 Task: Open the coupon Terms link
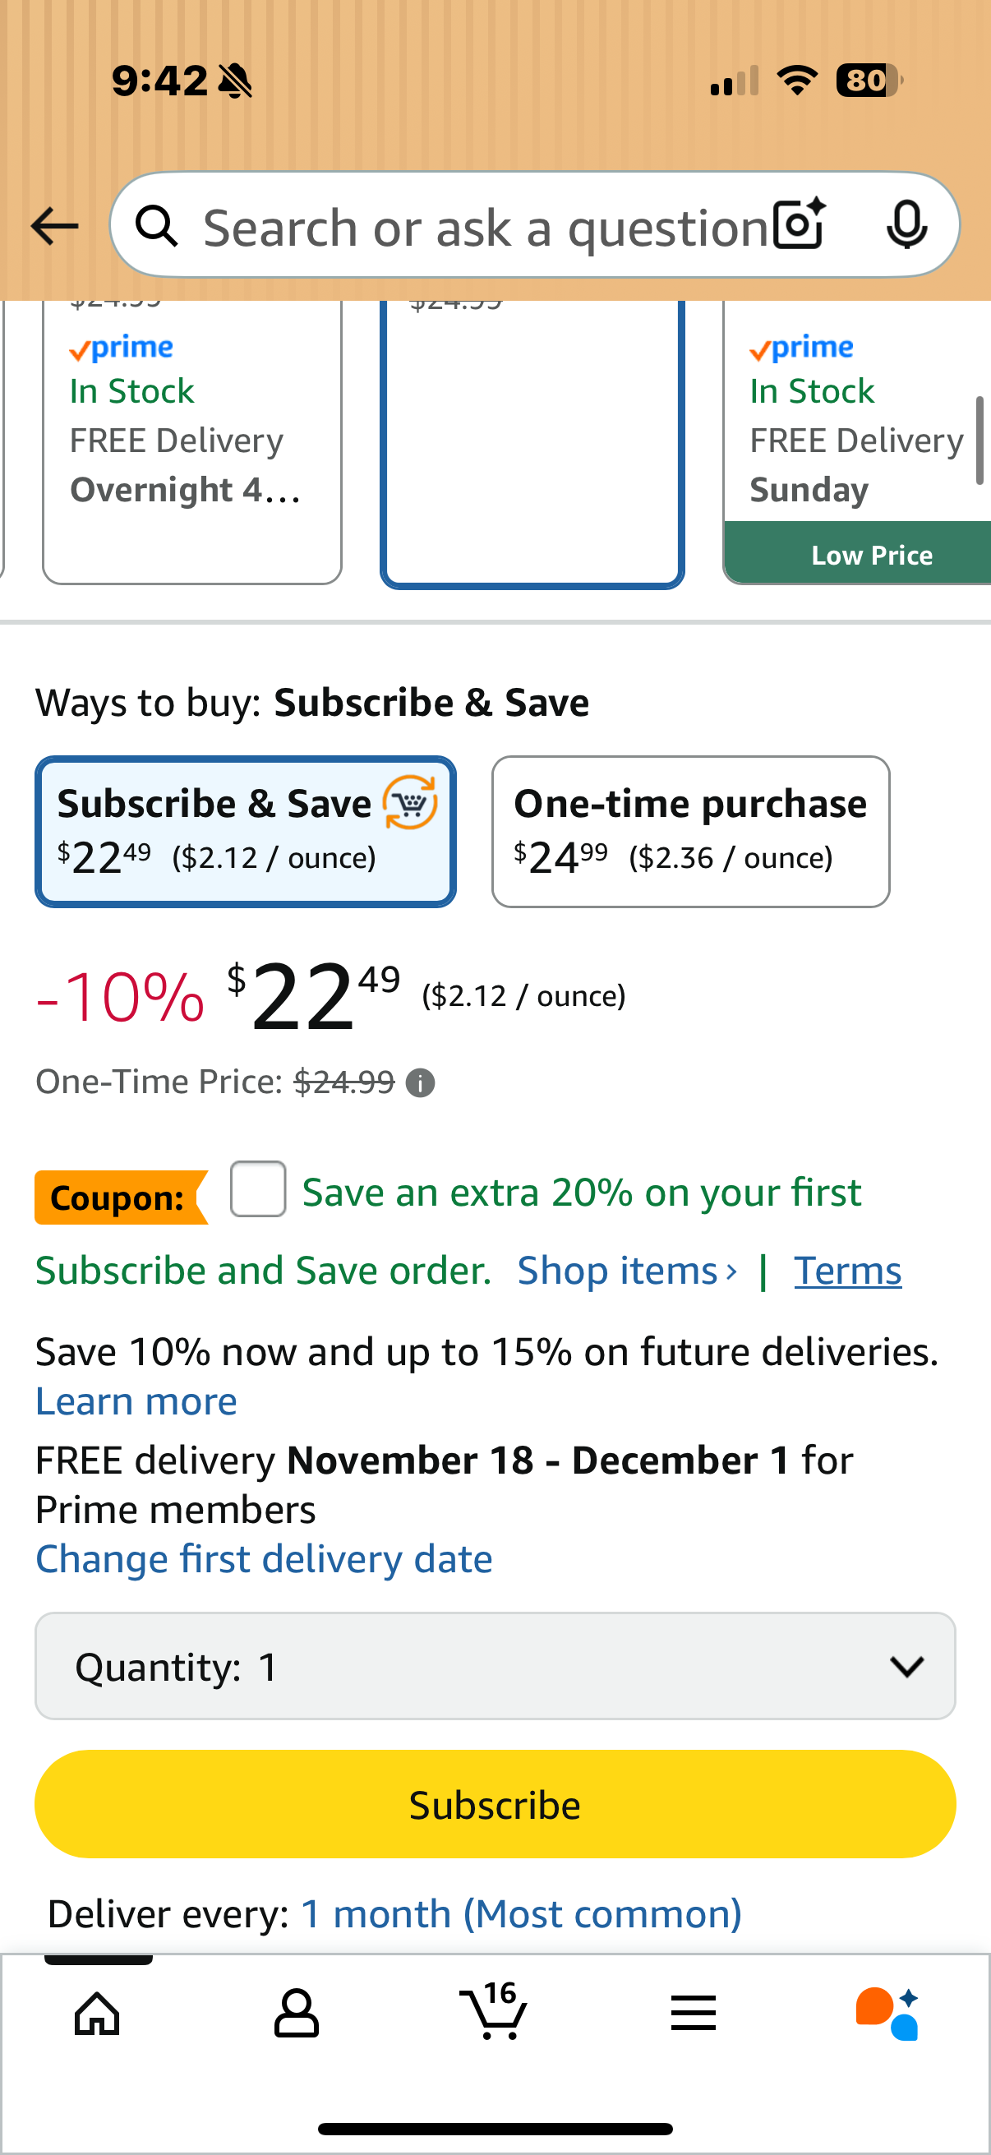click(847, 1271)
